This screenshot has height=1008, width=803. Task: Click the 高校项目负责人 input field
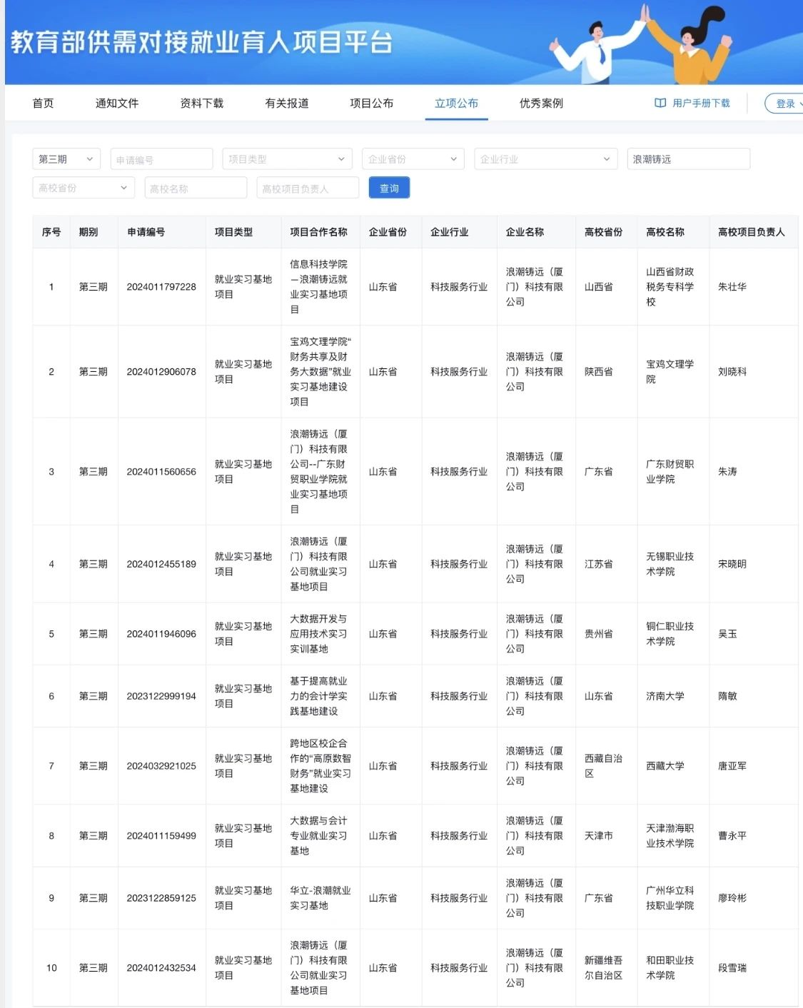[x=308, y=188]
